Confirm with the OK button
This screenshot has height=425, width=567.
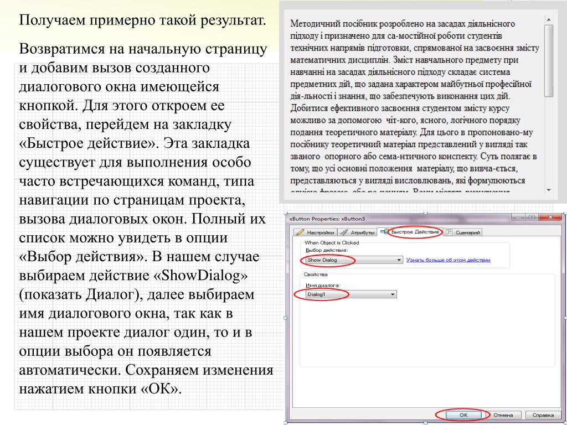pyautogui.click(x=463, y=415)
